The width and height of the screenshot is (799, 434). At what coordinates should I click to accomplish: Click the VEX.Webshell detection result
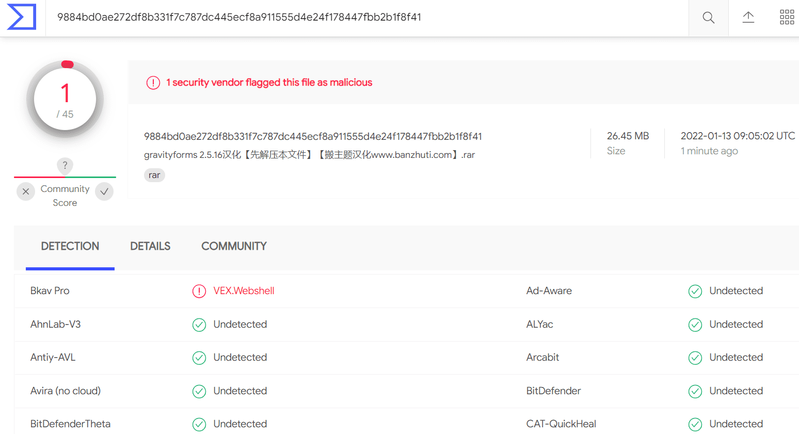click(244, 291)
